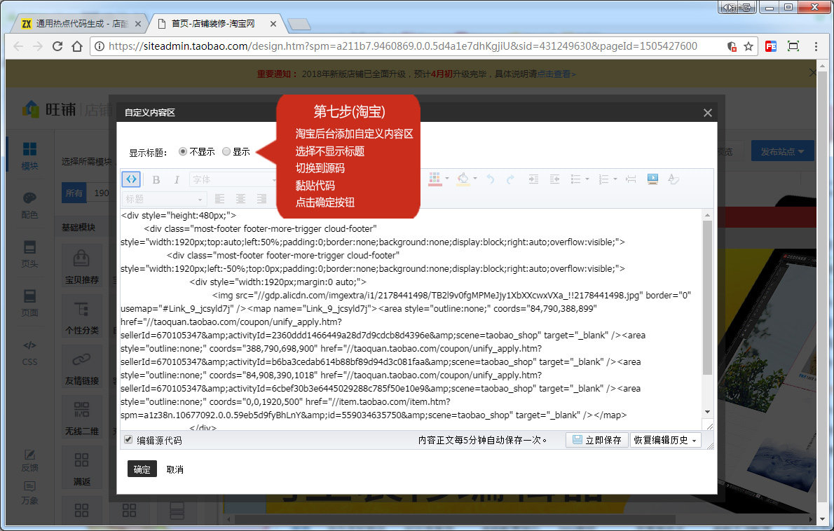
Task: Click the code editor vertical scrollbar
Action: click(707, 298)
